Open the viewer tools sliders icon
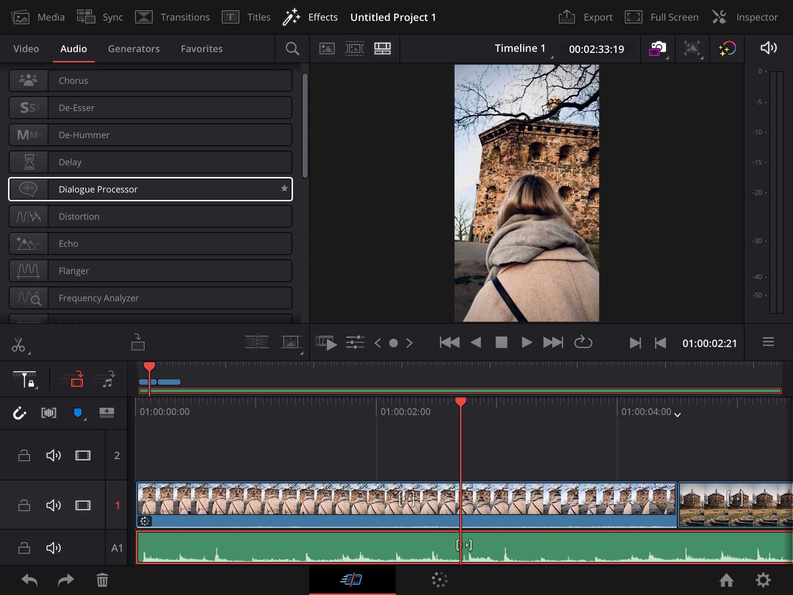Image resolution: width=793 pixels, height=595 pixels. pyautogui.click(x=355, y=342)
